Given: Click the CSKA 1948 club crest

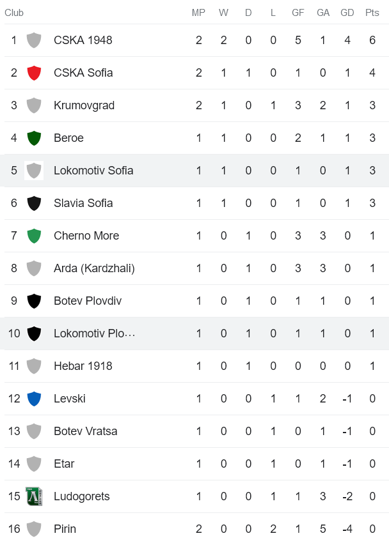Looking at the screenshot, I should tap(33, 40).
